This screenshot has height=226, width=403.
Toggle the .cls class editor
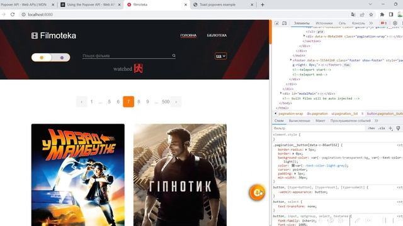click(382, 128)
